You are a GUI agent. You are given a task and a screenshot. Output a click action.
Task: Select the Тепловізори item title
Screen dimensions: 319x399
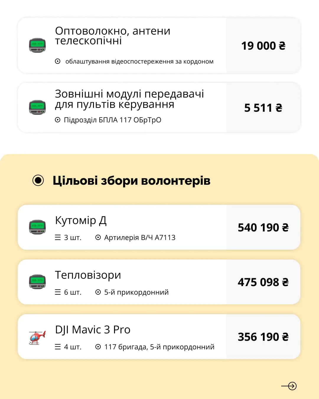click(x=88, y=275)
